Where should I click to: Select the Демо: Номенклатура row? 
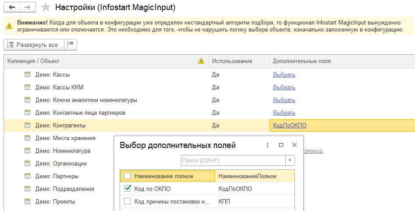pos(63,151)
